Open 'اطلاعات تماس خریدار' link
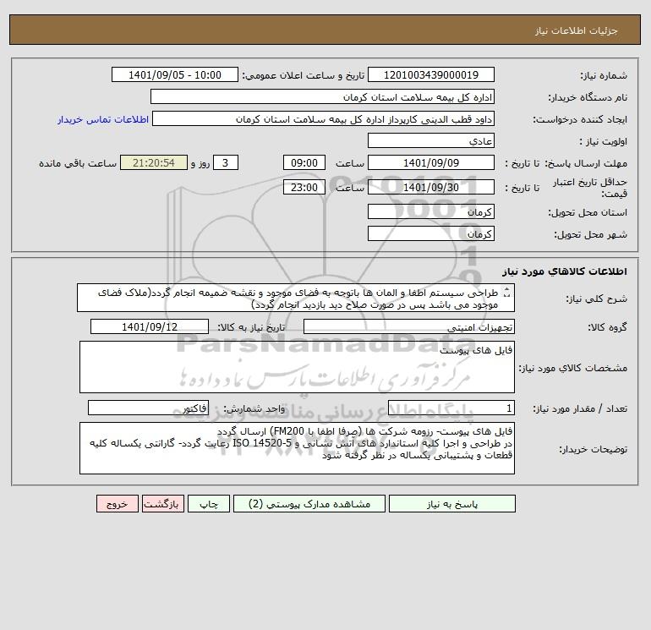651x630 pixels. coord(103,119)
